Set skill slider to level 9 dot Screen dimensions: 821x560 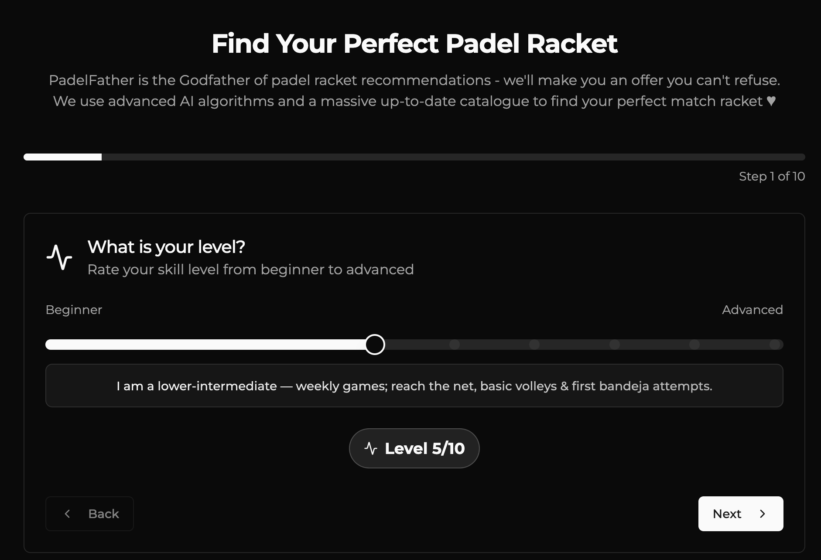tap(694, 345)
